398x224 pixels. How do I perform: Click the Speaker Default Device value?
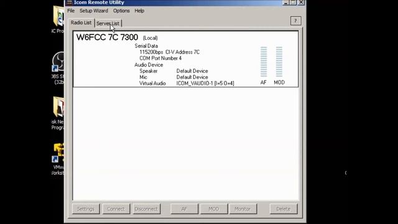pos(192,71)
